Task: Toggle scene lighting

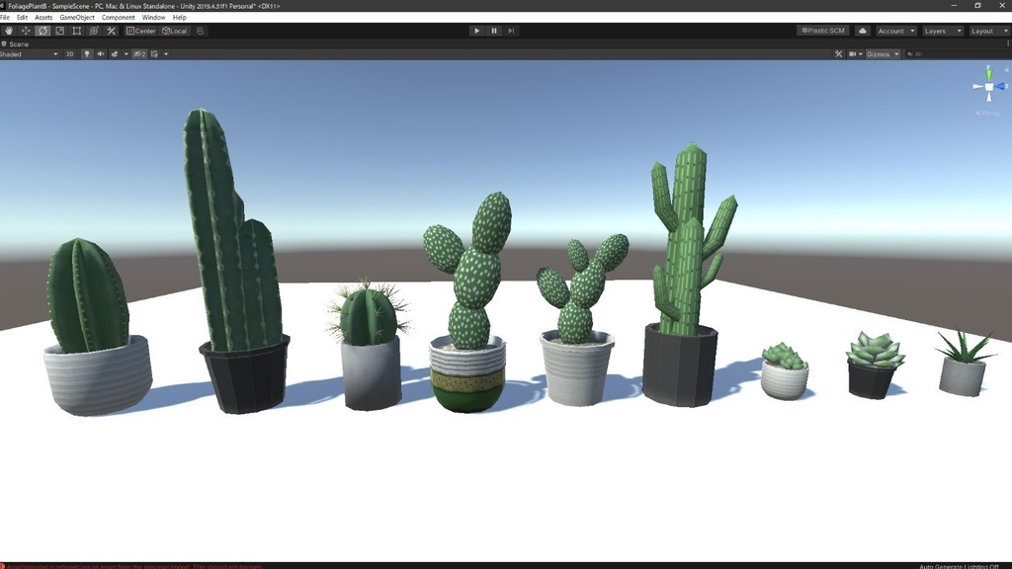Action: (x=87, y=53)
